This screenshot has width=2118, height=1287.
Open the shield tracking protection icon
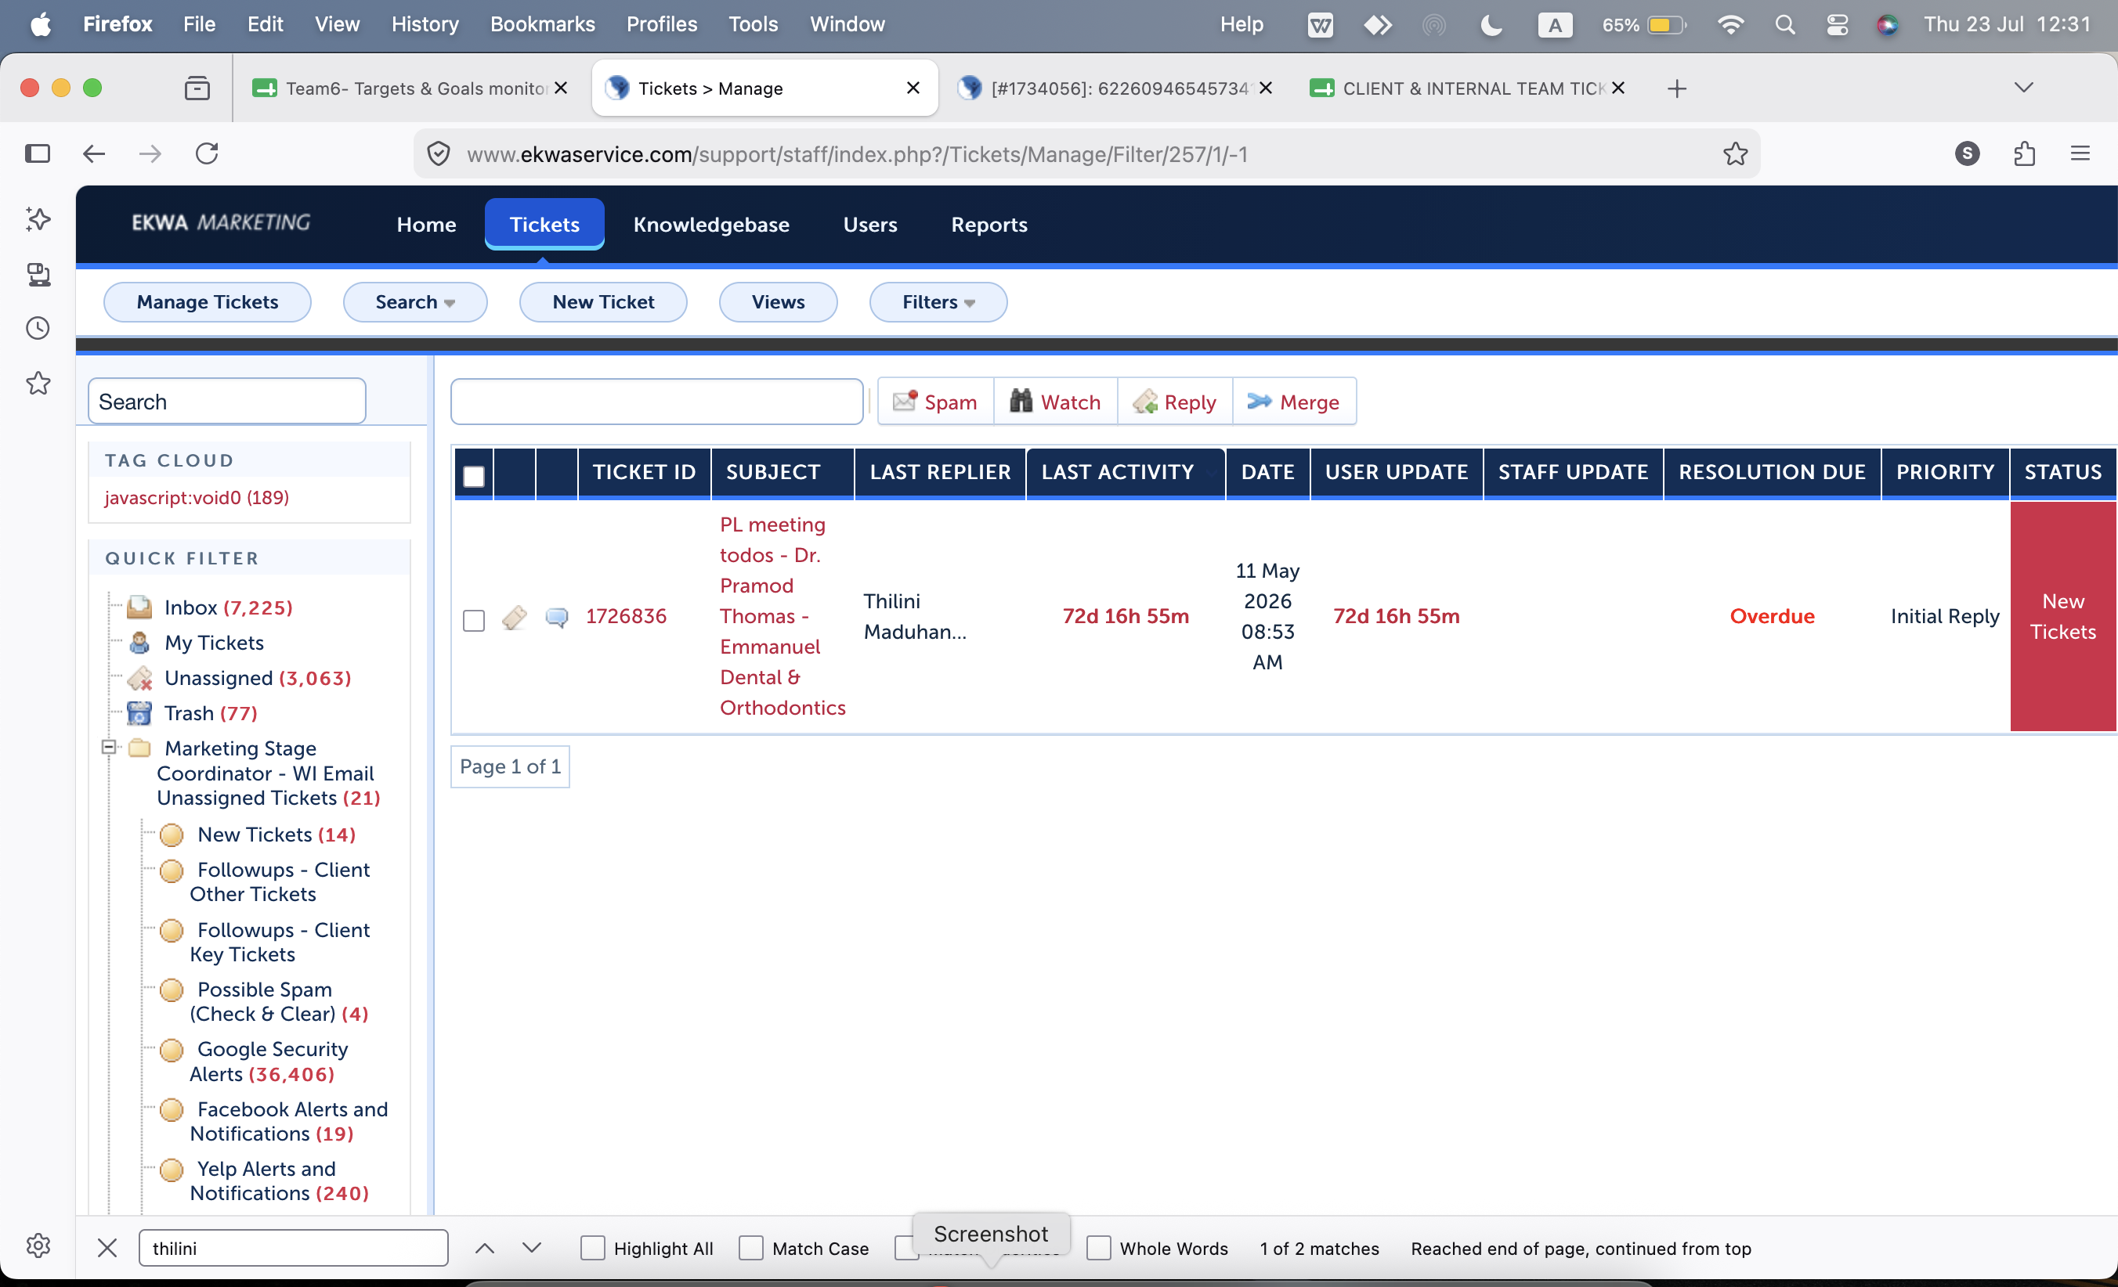click(x=439, y=153)
